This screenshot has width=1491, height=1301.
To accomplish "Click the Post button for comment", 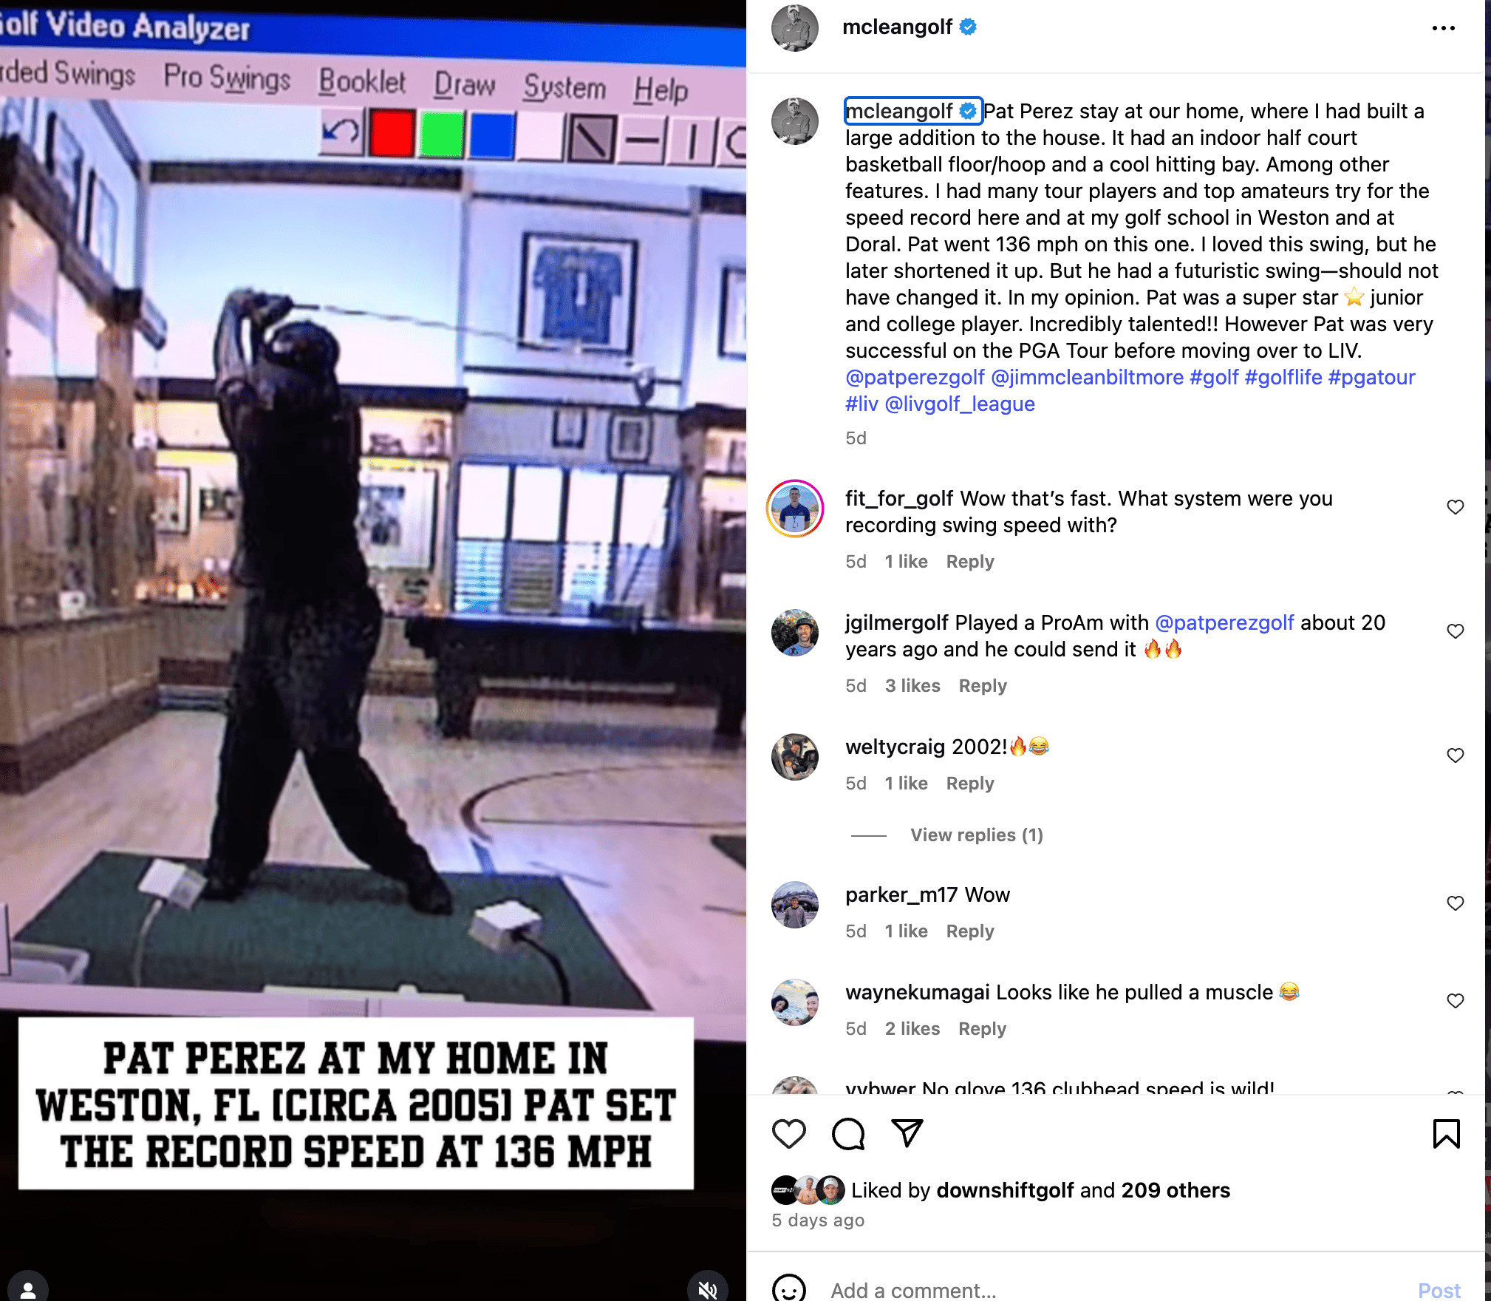I will (x=1439, y=1290).
